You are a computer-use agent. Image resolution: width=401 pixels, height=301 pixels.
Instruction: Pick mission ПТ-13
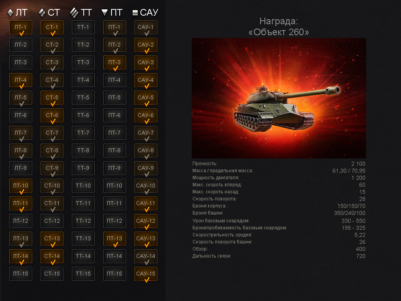point(115,238)
